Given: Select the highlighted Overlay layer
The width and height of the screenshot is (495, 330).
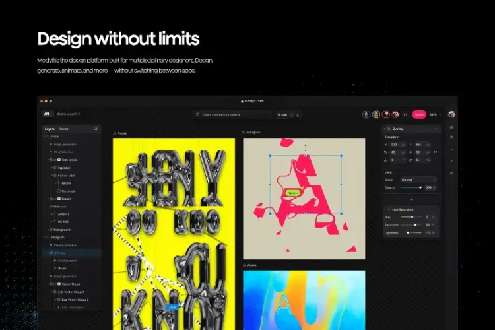Looking at the screenshot, I should point(72,253).
